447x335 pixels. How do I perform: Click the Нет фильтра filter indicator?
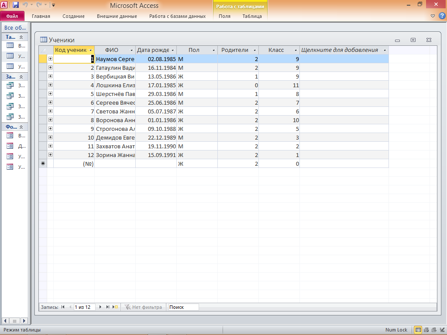143,307
